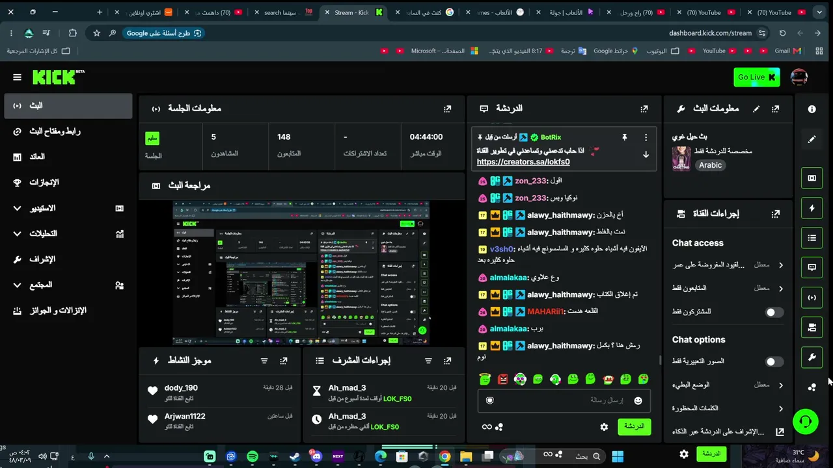This screenshot has width=833, height=468.
Task: Unpin the BotRix pinned message
Action: (x=624, y=137)
